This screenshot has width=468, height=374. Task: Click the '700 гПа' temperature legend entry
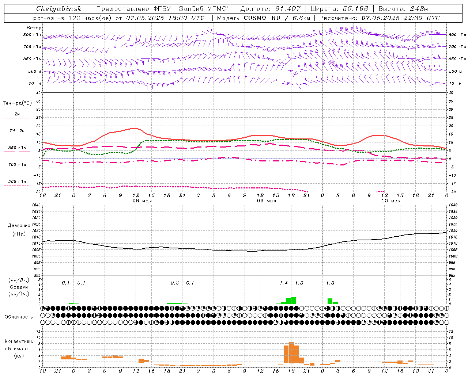coord(17,165)
